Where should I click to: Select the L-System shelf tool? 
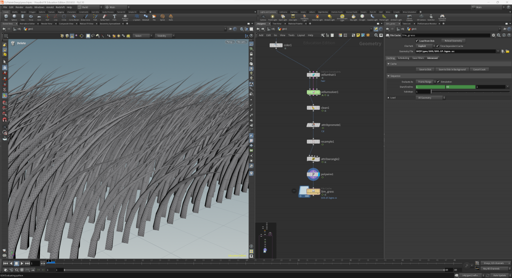[136, 17]
